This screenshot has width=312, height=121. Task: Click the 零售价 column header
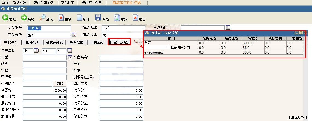click(x=253, y=38)
